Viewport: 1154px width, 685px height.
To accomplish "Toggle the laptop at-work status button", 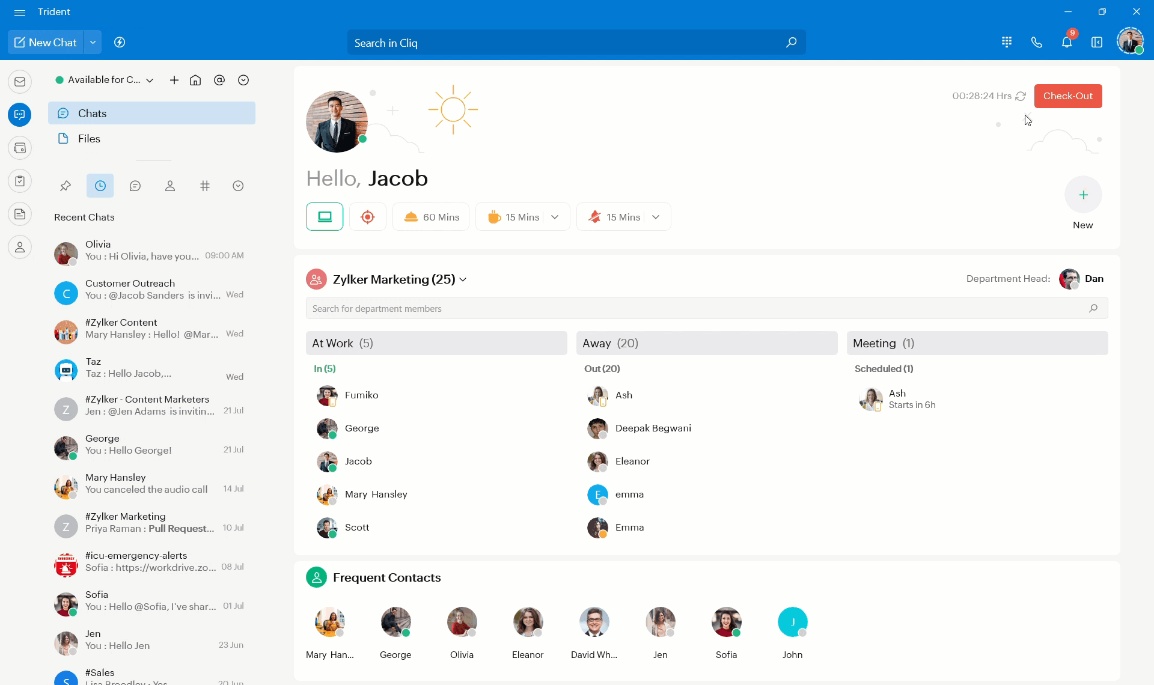I will pyautogui.click(x=325, y=217).
